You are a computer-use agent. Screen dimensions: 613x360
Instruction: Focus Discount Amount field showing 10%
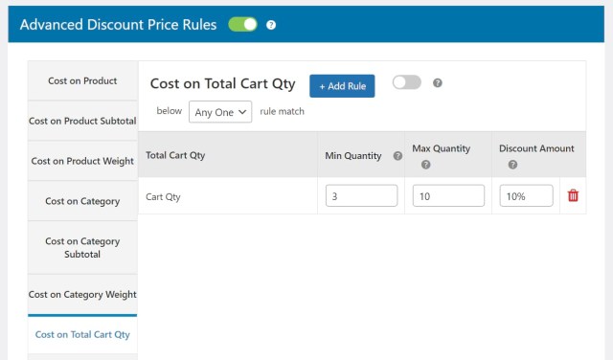point(526,196)
